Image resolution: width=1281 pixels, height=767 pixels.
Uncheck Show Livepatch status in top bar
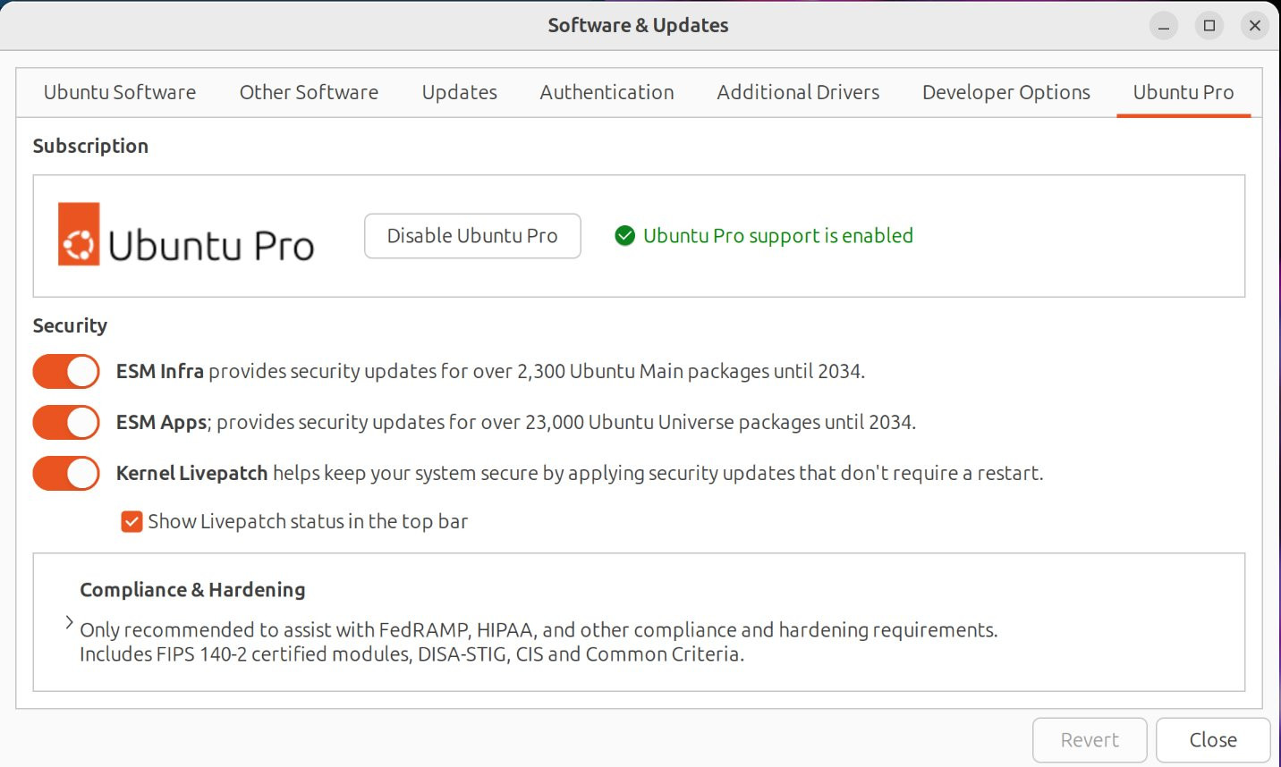pyautogui.click(x=131, y=522)
